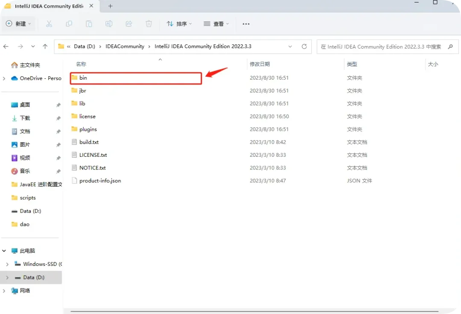This screenshot has height=314, width=461.
Task: Open 音乐 in the sidebar
Action: 20,171
